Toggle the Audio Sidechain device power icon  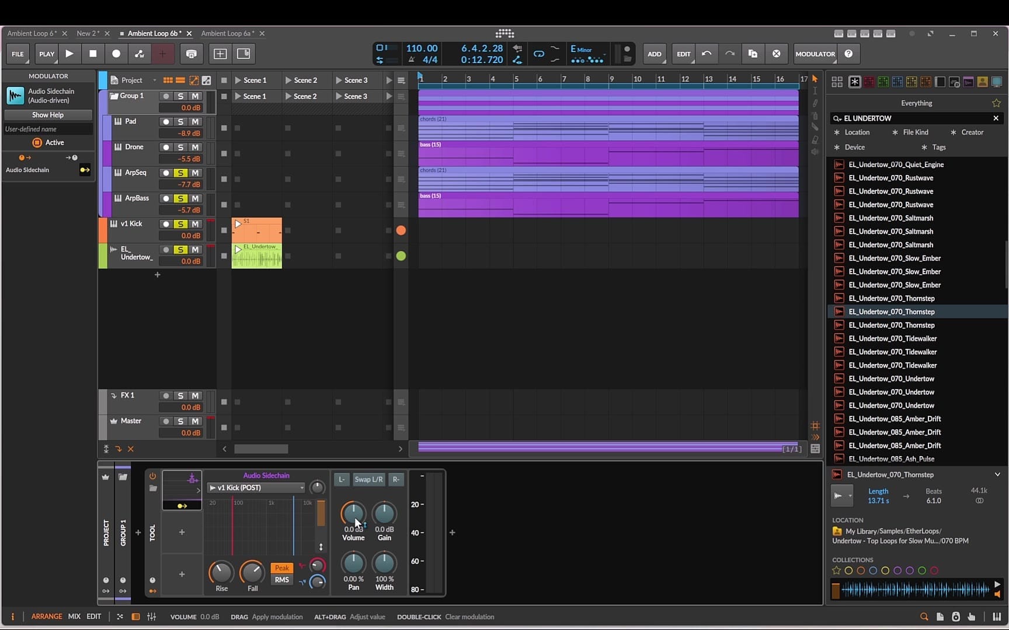[x=152, y=476]
